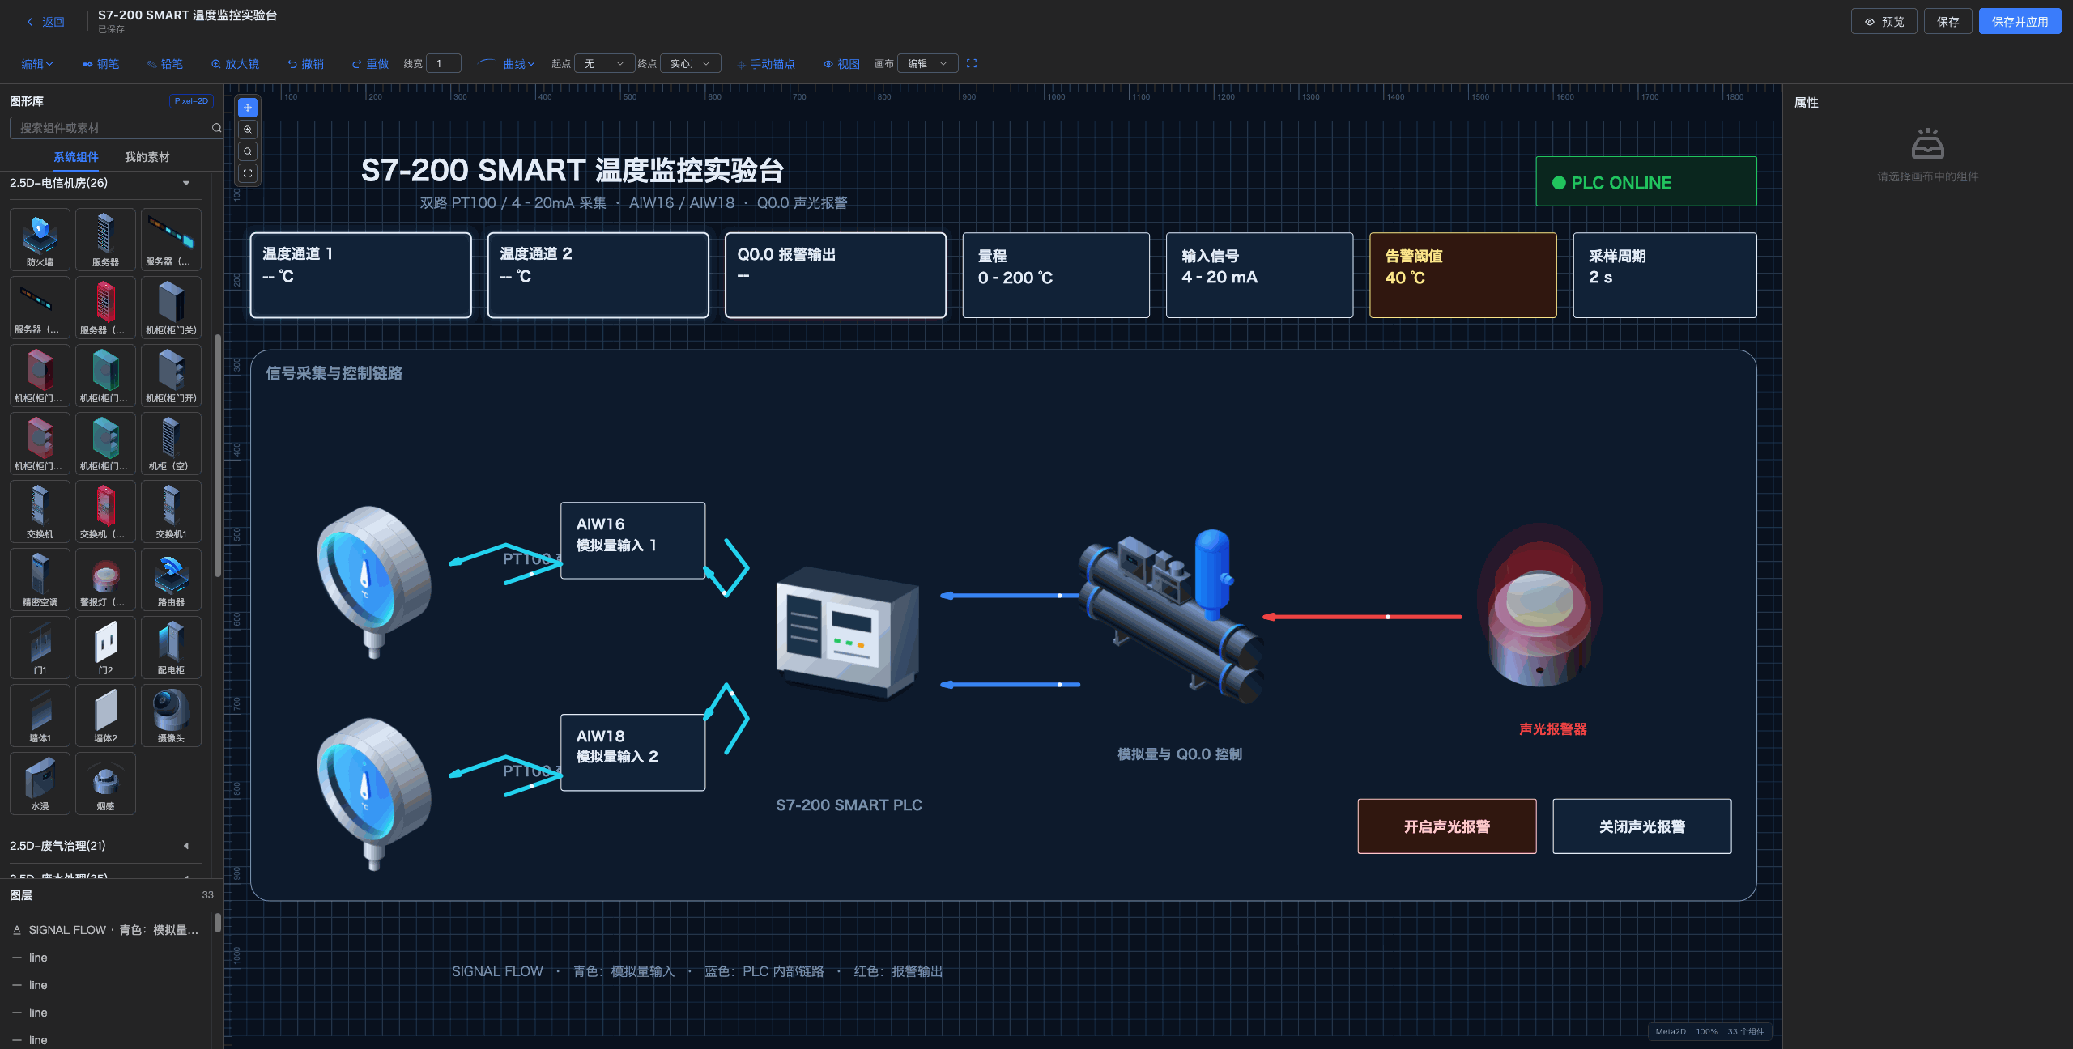The width and height of the screenshot is (2073, 1049).
Task: Pick the 路由器 router component
Action: 171,580
